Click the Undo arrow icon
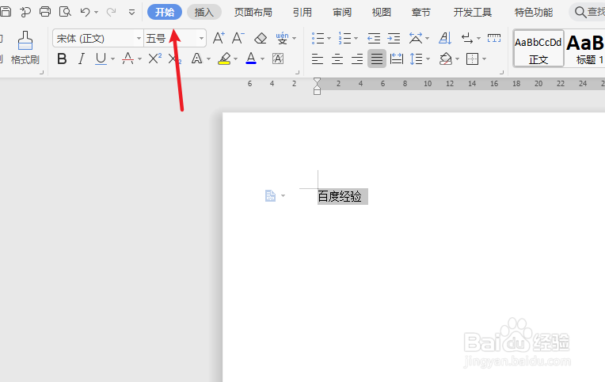Screen dimensions: 605x382 tap(85, 12)
